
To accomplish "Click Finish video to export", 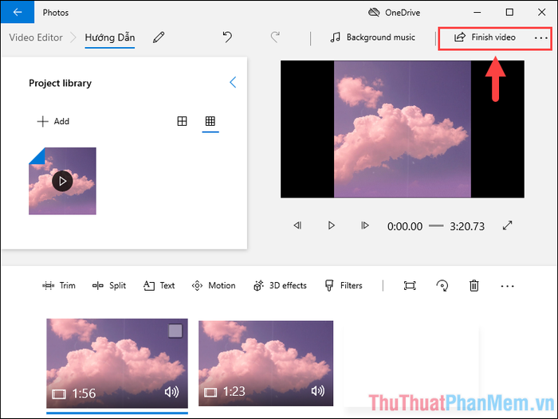I will (485, 37).
